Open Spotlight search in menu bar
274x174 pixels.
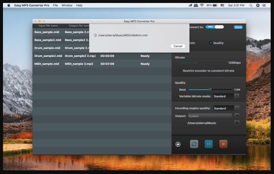pos(251,6)
